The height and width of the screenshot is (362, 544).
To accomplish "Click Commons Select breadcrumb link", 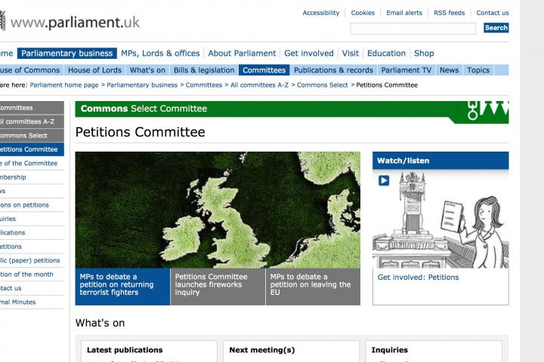I will point(323,85).
